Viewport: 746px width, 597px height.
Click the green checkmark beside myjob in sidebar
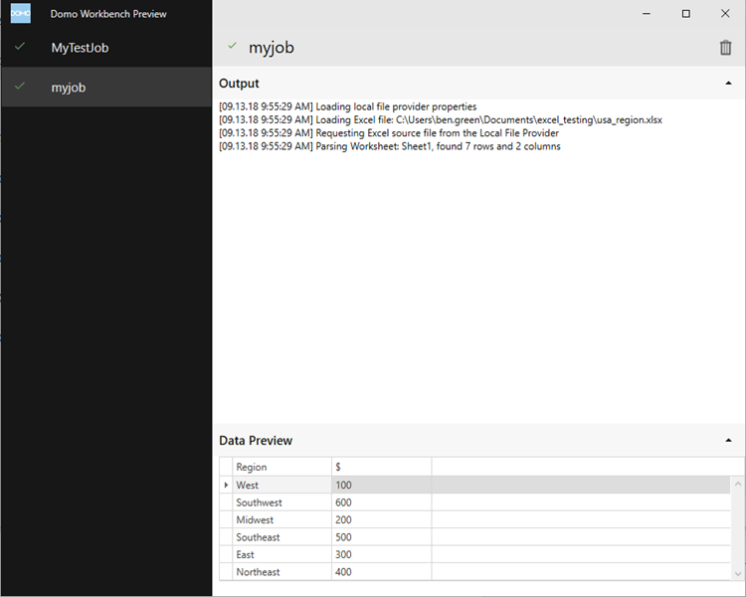[x=20, y=87]
